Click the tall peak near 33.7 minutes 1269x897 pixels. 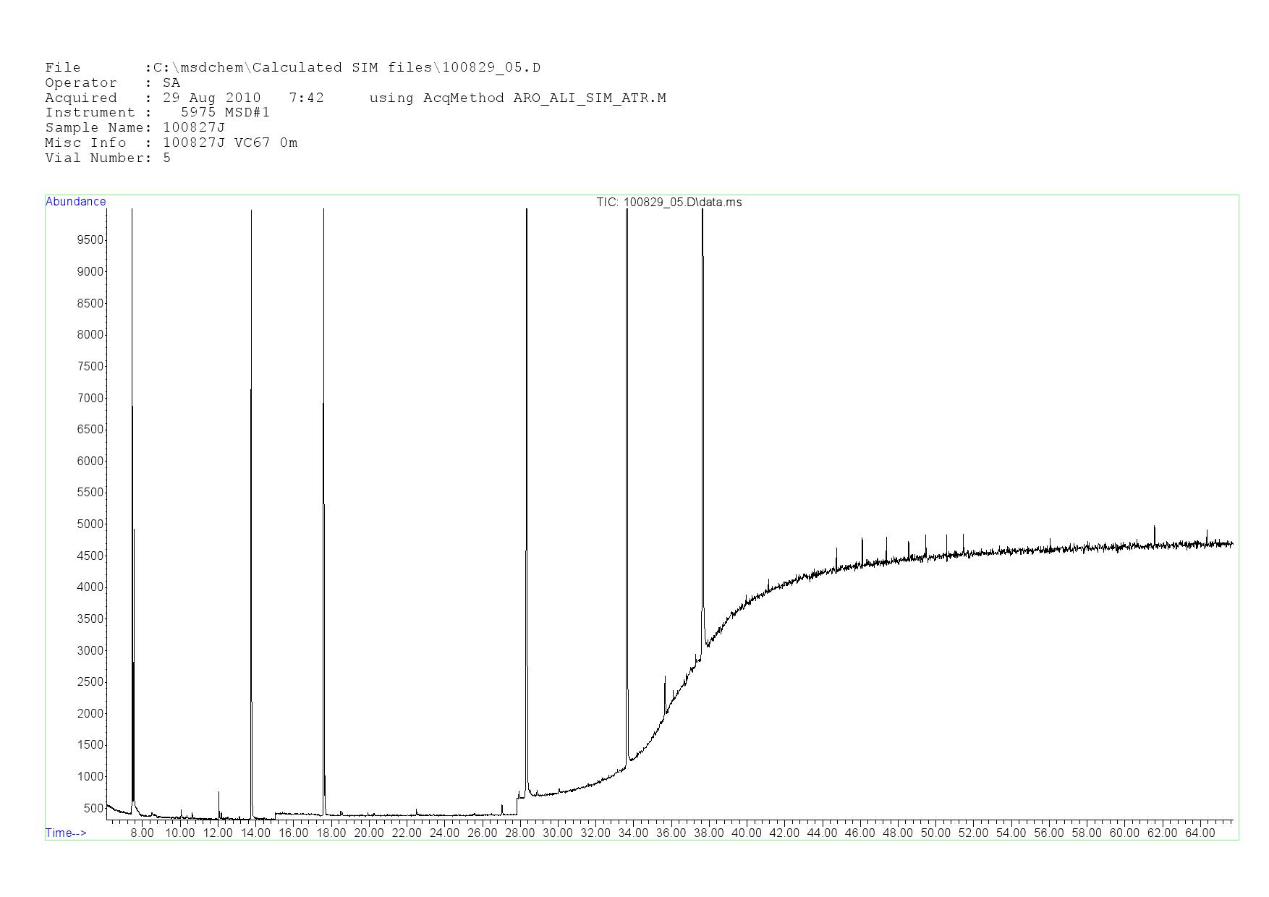coord(627,434)
